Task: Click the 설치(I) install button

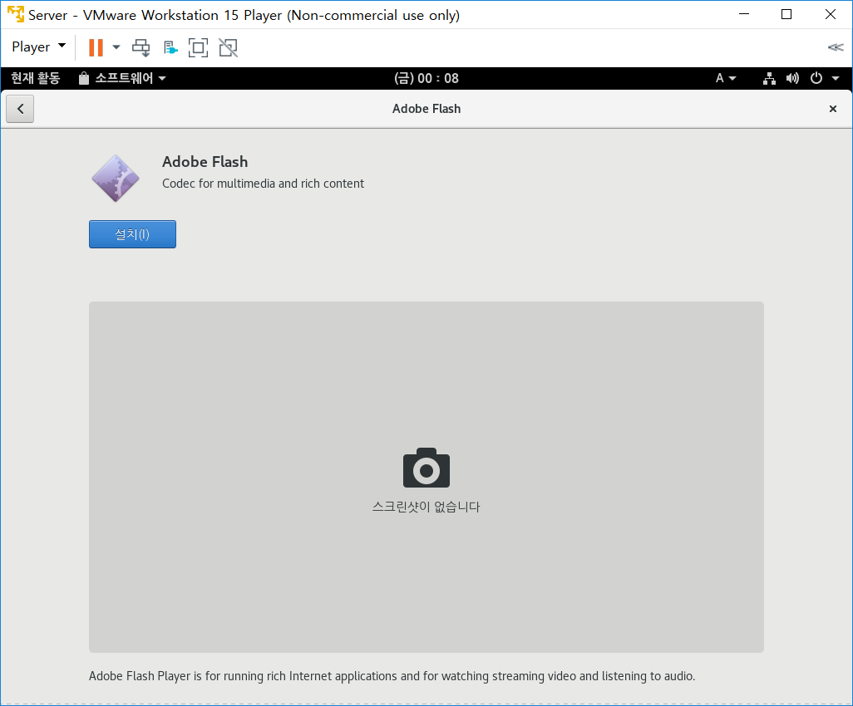Action: pyautogui.click(x=132, y=234)
